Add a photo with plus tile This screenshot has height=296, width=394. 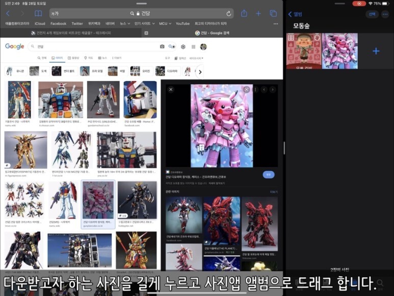(376, 51)
